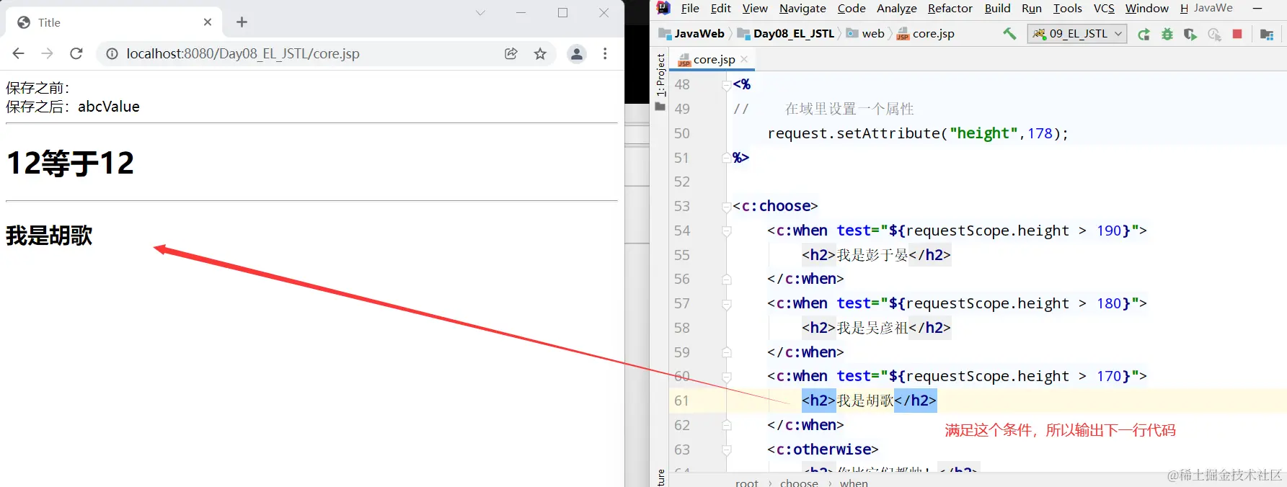This screenshot has height=487, width=1287.
Task: Open the Navigate menu
Action: [x=802, y=8]
